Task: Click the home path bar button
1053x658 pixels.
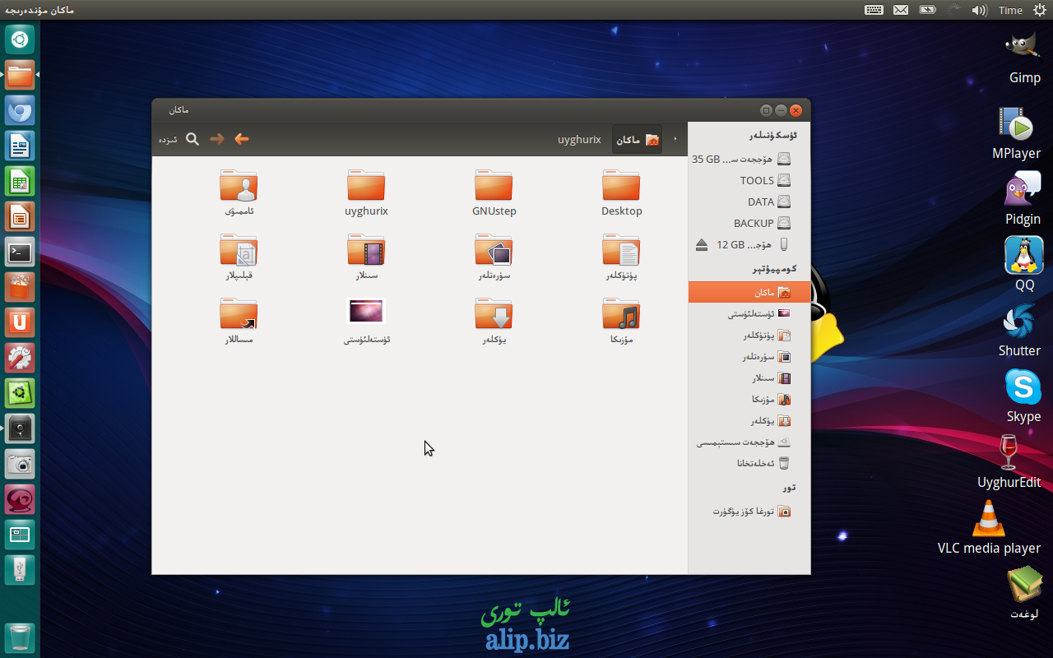Action: (x=638, y=140)
